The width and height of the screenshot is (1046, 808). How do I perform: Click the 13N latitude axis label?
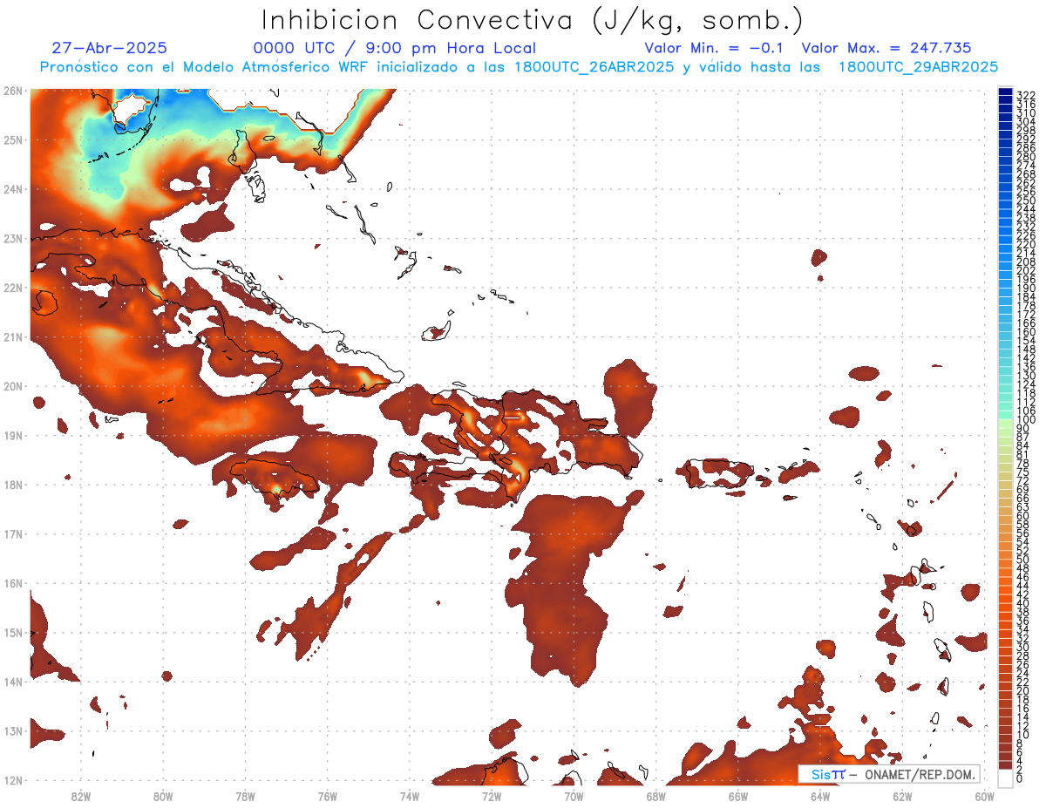pos(12,730)
